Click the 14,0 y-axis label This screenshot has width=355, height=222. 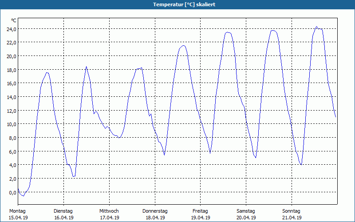click(12, 97)
